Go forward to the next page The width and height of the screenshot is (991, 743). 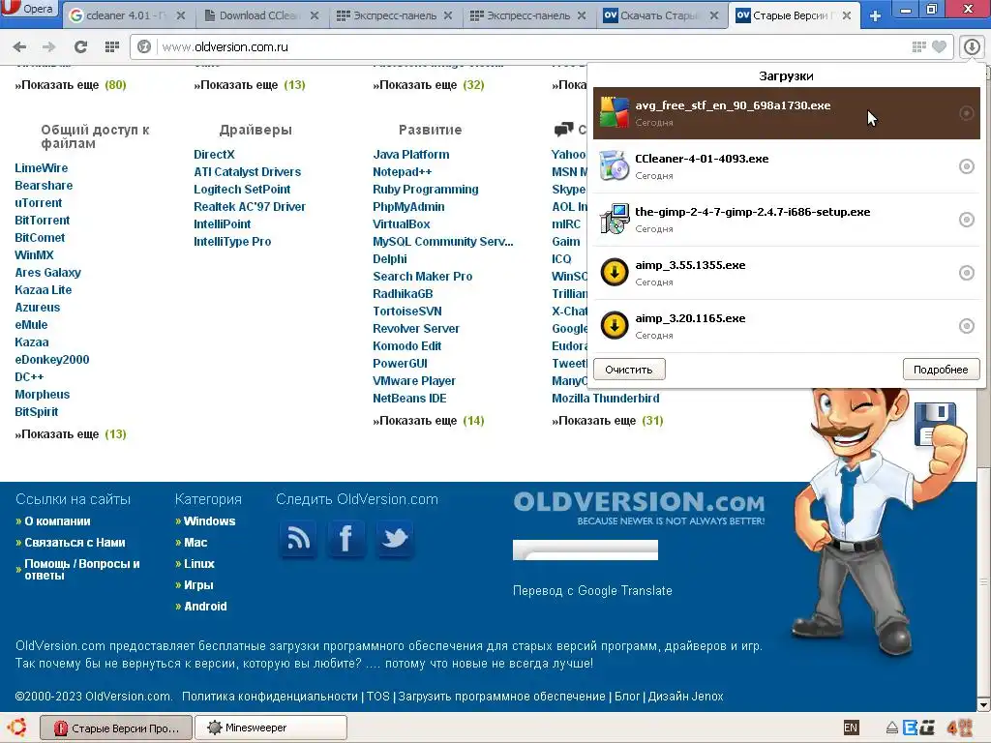tap(48, 46)
